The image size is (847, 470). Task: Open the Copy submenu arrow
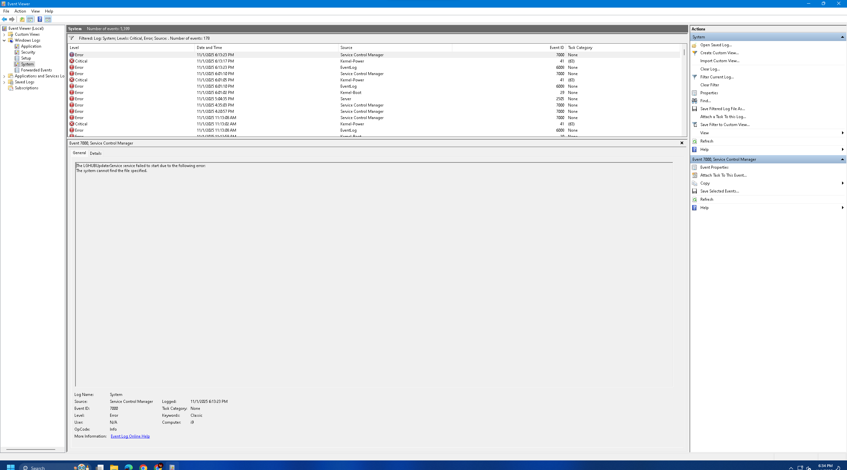842,183
